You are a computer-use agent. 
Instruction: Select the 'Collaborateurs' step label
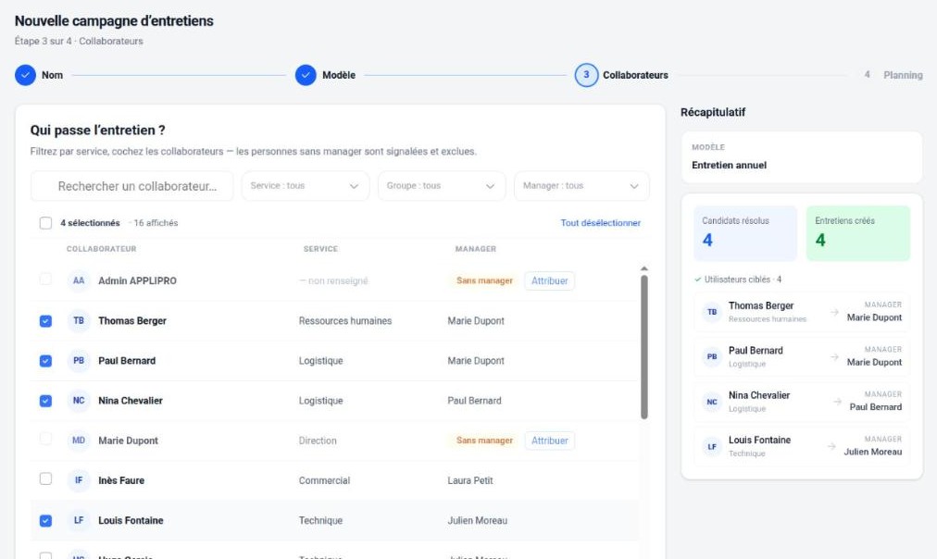(x=635, y=75)
